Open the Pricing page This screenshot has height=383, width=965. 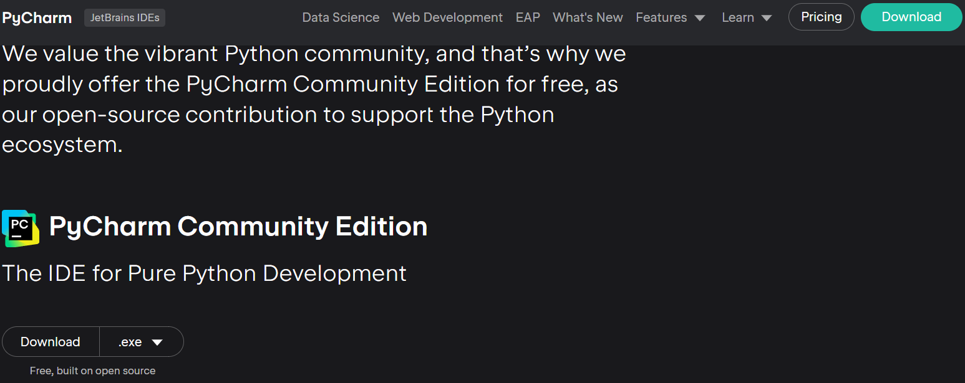click(x=822, y=17)
